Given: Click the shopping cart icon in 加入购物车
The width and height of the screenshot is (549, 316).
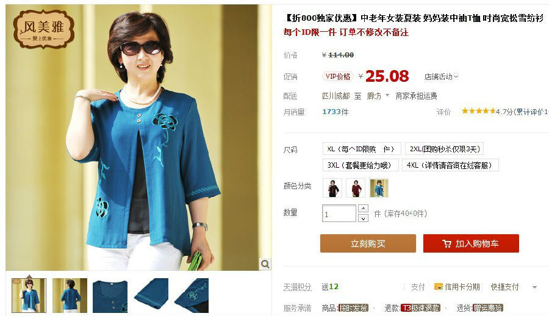Looking at the screenshot, I should [x=447, y=243].
